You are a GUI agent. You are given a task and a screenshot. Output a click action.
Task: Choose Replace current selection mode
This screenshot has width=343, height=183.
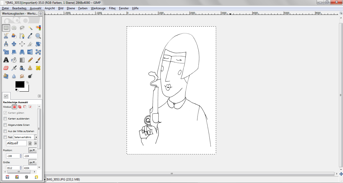tap(15, 107)
